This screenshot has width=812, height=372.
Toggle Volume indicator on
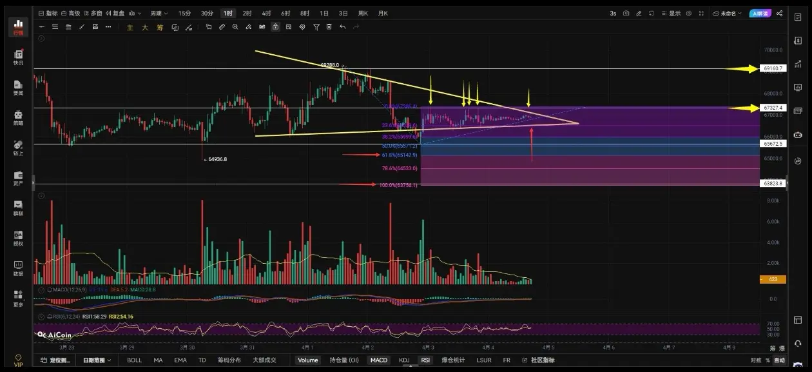307,360
